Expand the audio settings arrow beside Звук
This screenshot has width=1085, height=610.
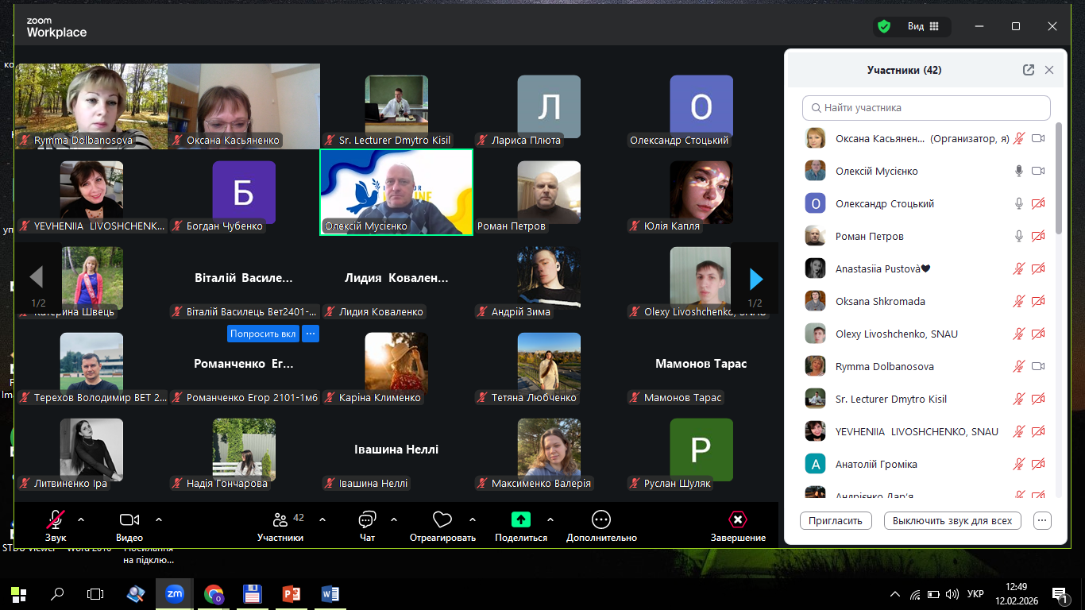point(80,519)
